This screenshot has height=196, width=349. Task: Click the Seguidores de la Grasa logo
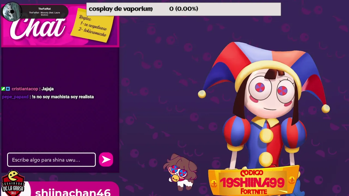(x=13, y=183)
